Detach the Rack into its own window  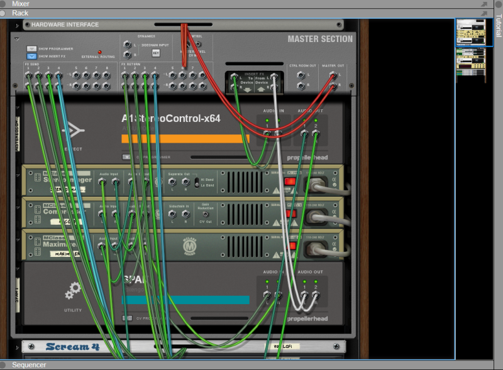tap(484, 13)
